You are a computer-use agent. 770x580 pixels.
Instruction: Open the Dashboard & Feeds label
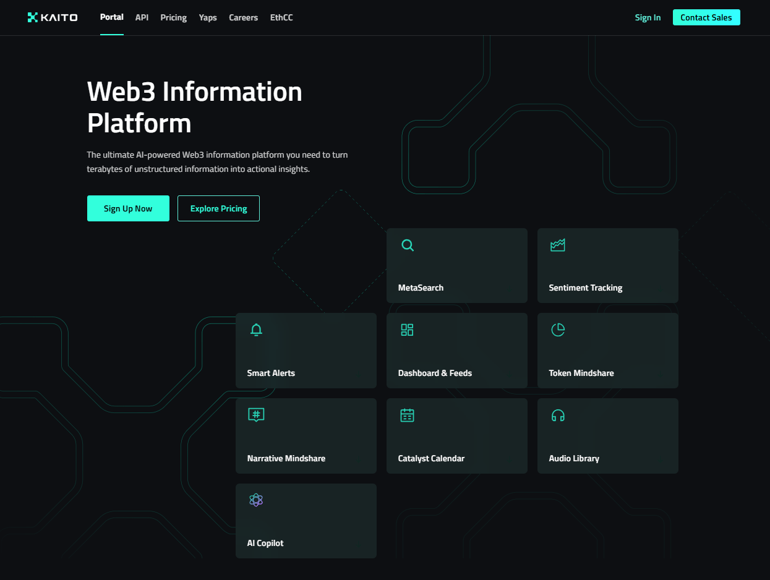click(x=435, y=373)
